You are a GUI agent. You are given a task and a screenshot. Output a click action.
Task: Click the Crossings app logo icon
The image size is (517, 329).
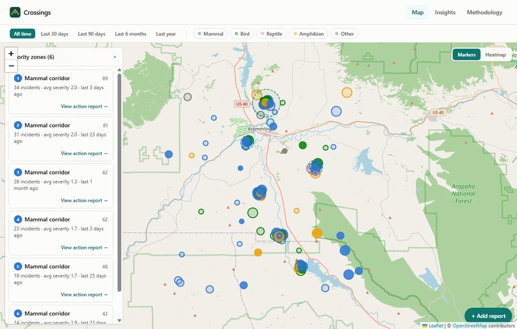15,13
